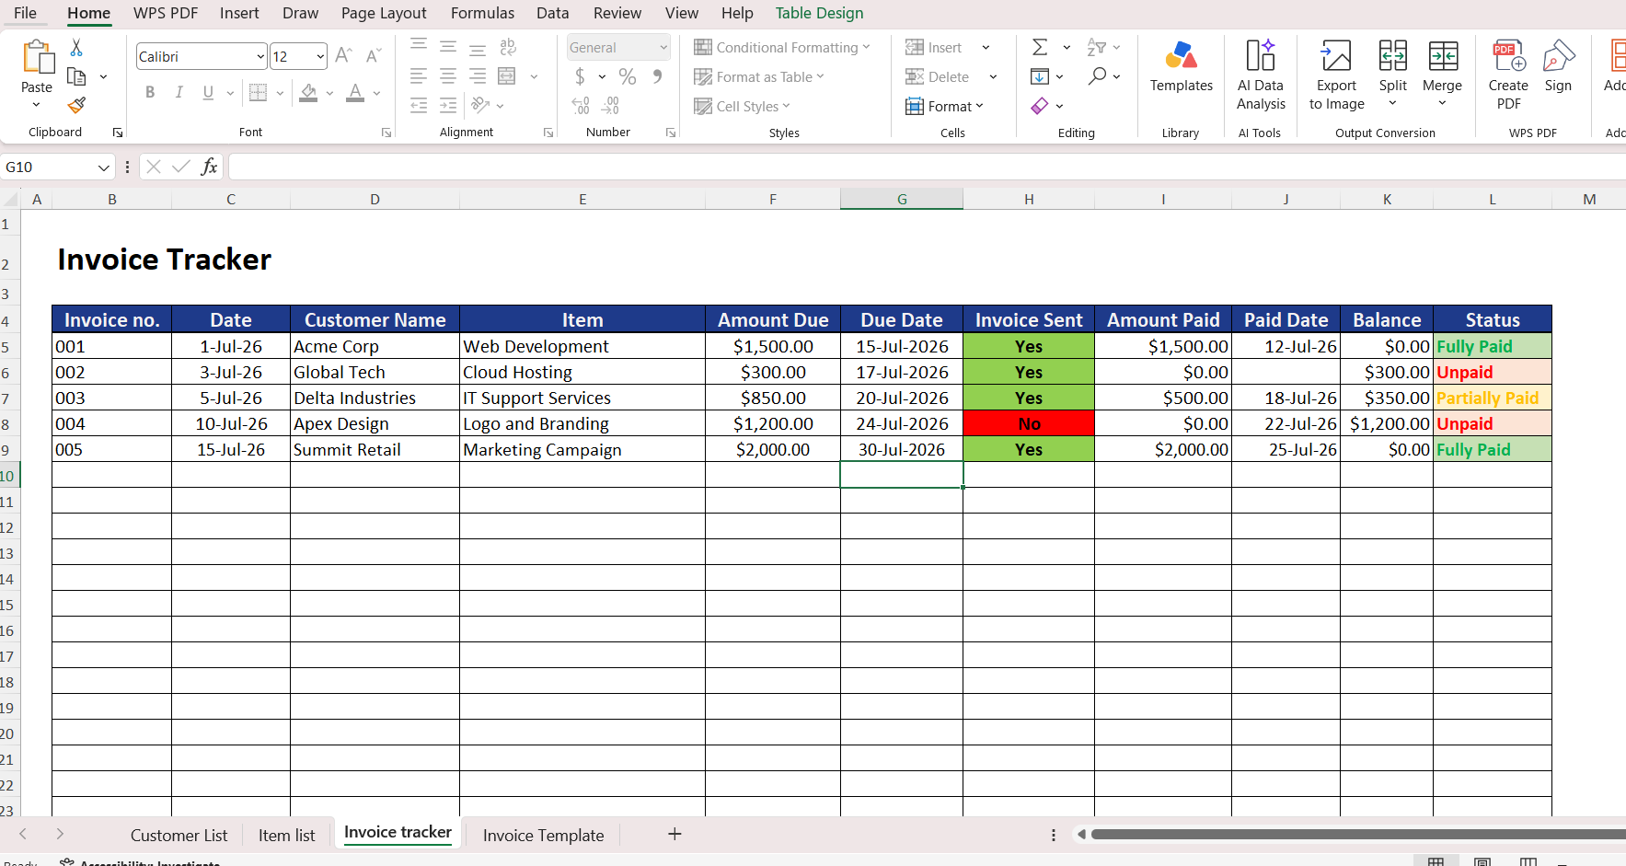Toggle Bold formatting
Image resolution: width=1626 pixels, height=866 pixels.
coord(150,92)
